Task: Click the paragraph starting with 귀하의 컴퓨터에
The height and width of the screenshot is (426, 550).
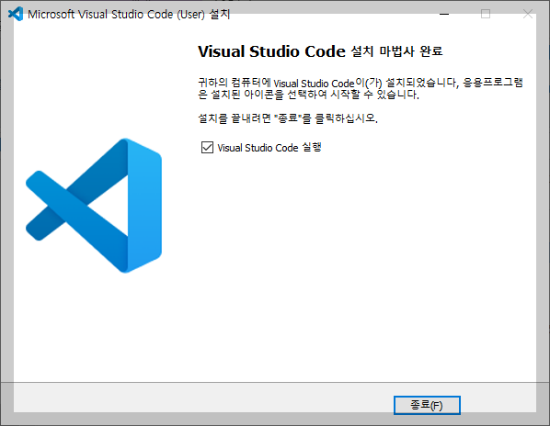Action: [361, 88]
